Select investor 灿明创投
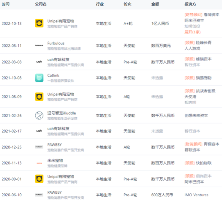The width and height of the screenshot is (222, 201). point(192,26)
